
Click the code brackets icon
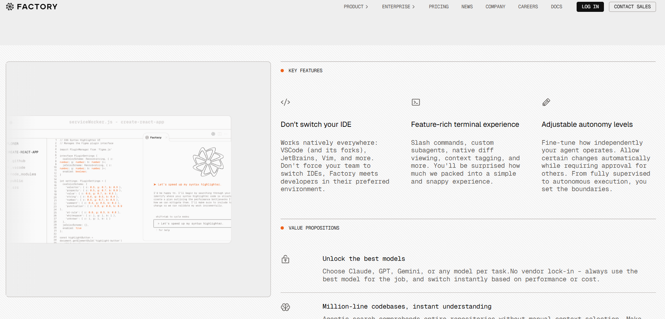285,102
